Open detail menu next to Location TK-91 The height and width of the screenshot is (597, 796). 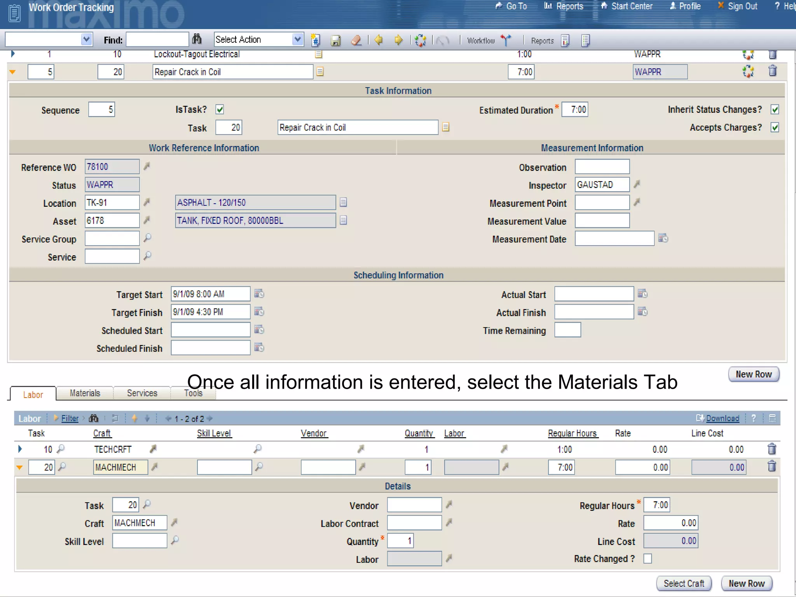point(147,202)
